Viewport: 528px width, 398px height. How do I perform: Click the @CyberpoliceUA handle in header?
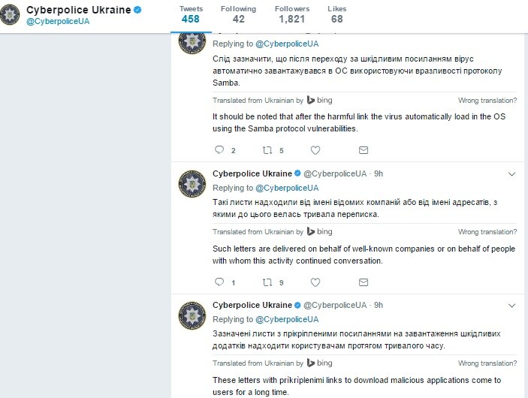[58, 21]
